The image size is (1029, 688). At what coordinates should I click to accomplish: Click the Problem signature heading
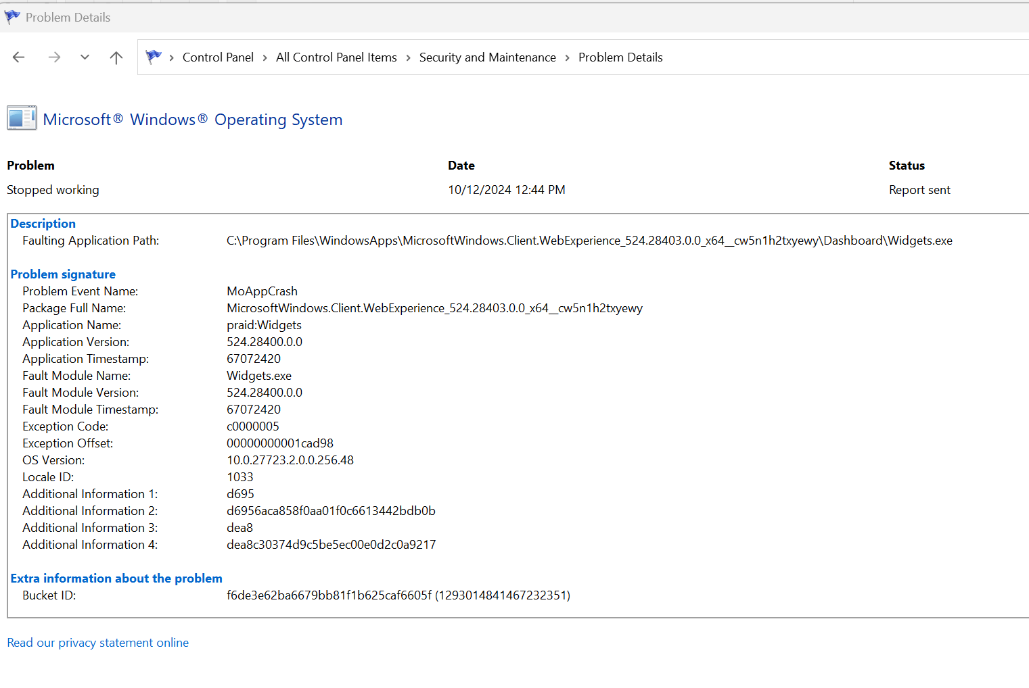(63, 274)
